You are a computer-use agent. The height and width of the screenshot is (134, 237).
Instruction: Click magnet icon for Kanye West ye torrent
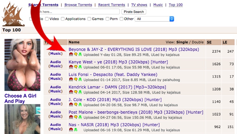click(x=71, y=67)
